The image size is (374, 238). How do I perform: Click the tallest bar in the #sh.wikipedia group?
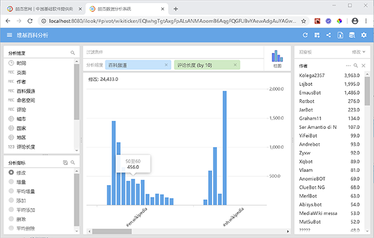tap(224, 148)
